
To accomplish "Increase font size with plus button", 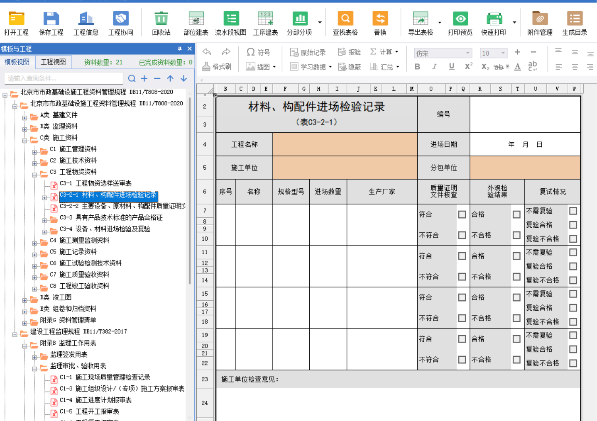I will tap(517, 52).
